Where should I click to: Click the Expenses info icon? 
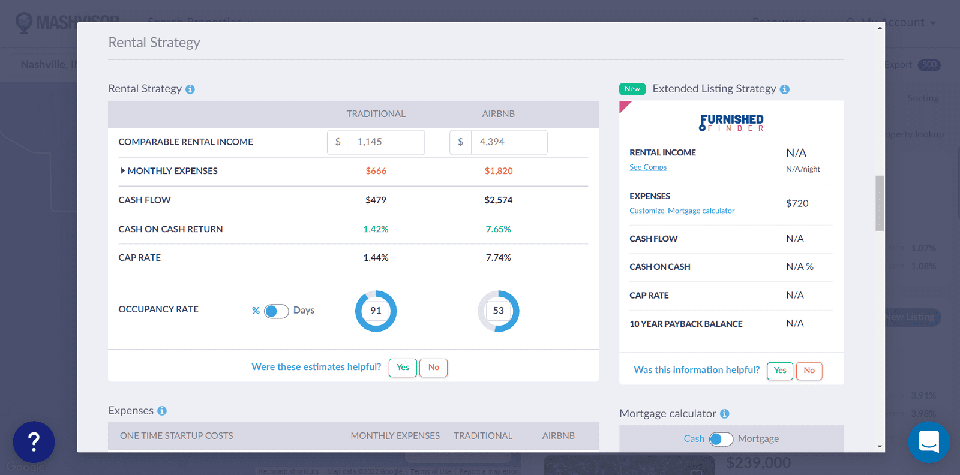pos(162,411)
